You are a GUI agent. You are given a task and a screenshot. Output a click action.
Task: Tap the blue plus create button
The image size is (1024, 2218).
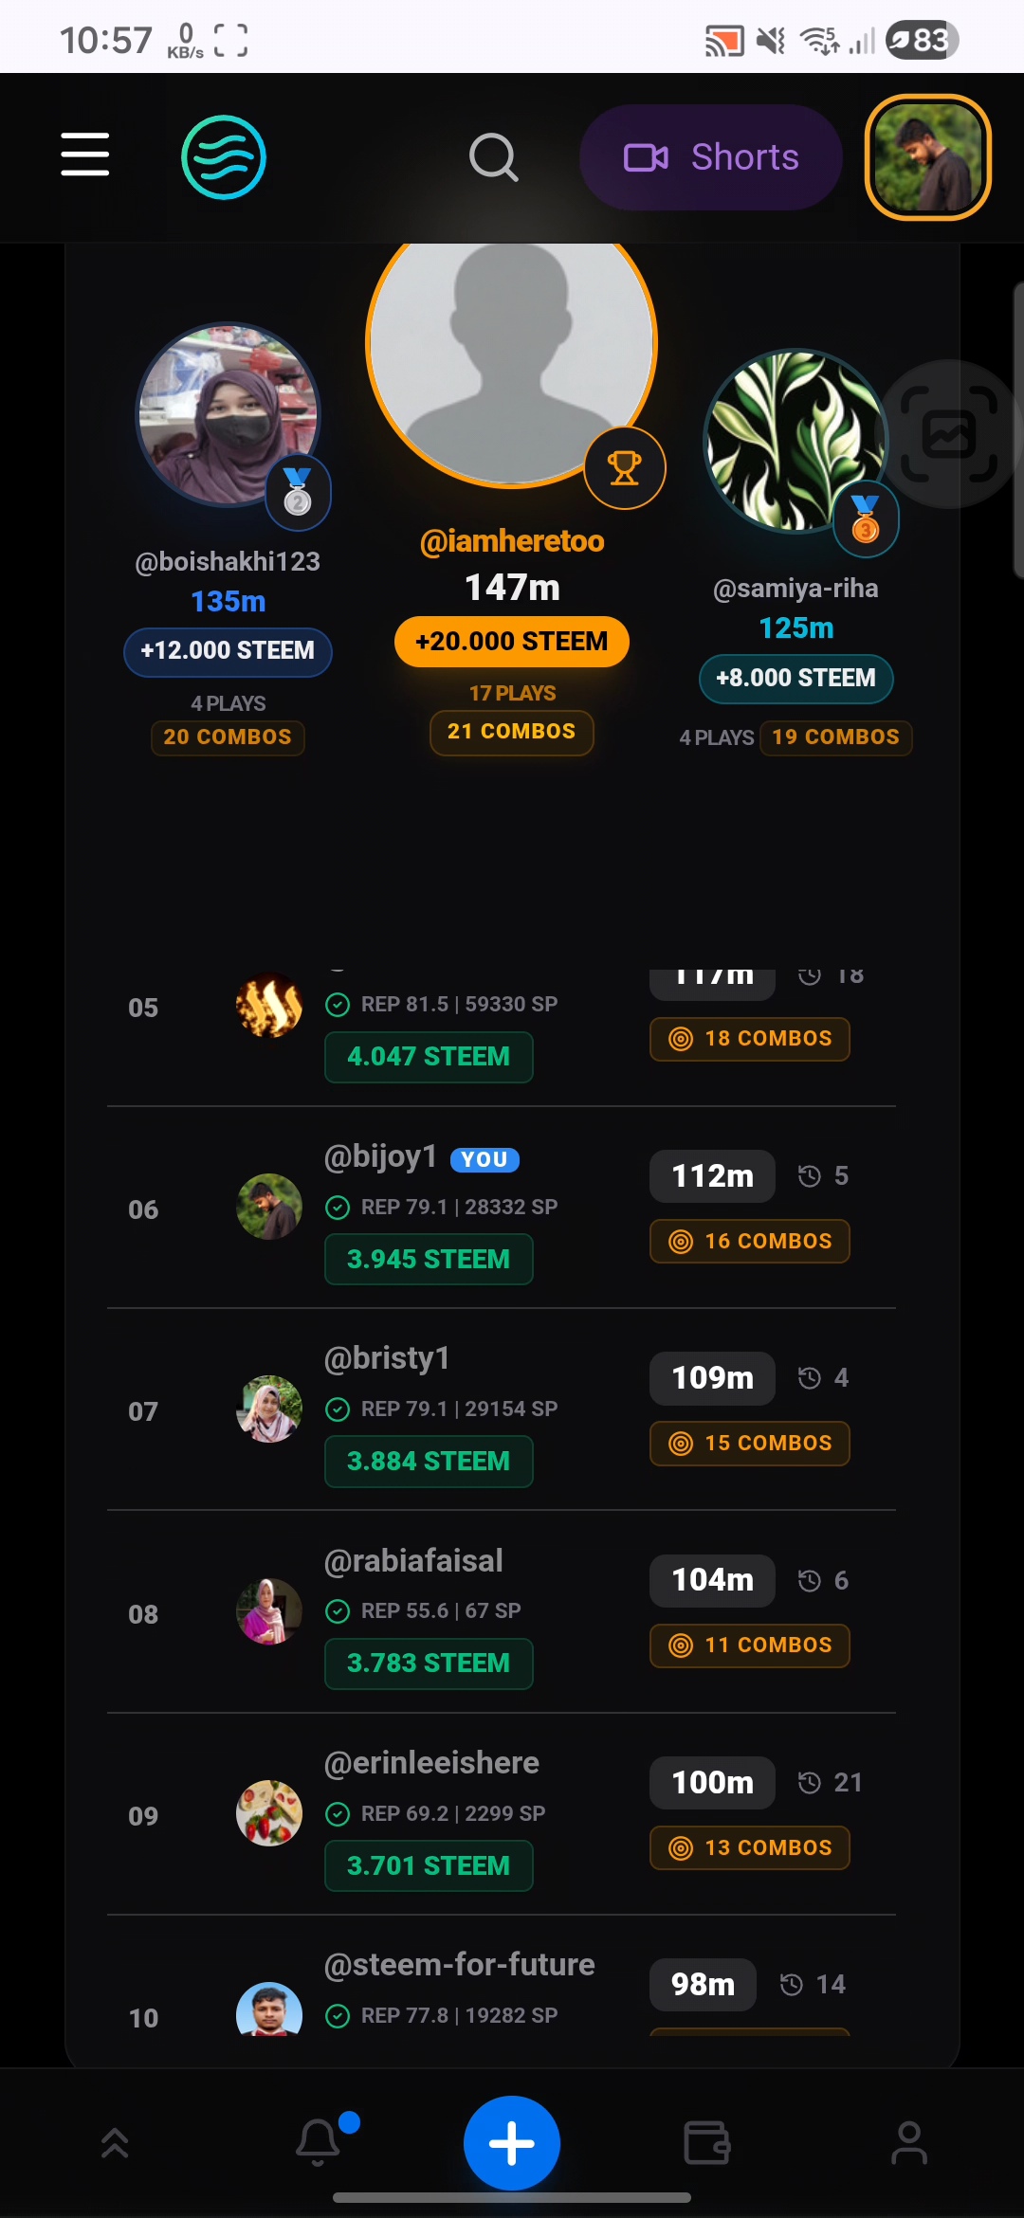pos(512,2143)
